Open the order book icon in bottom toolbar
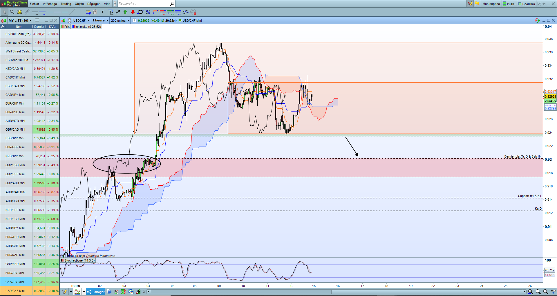 (124, 292)
